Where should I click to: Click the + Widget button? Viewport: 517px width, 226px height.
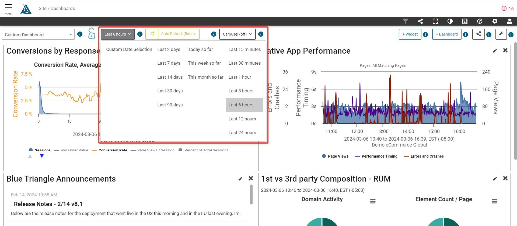[410, 34]
